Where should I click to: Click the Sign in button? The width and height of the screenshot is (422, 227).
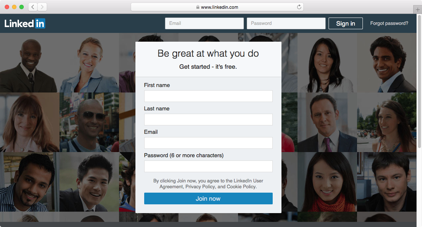click(346, 23)
